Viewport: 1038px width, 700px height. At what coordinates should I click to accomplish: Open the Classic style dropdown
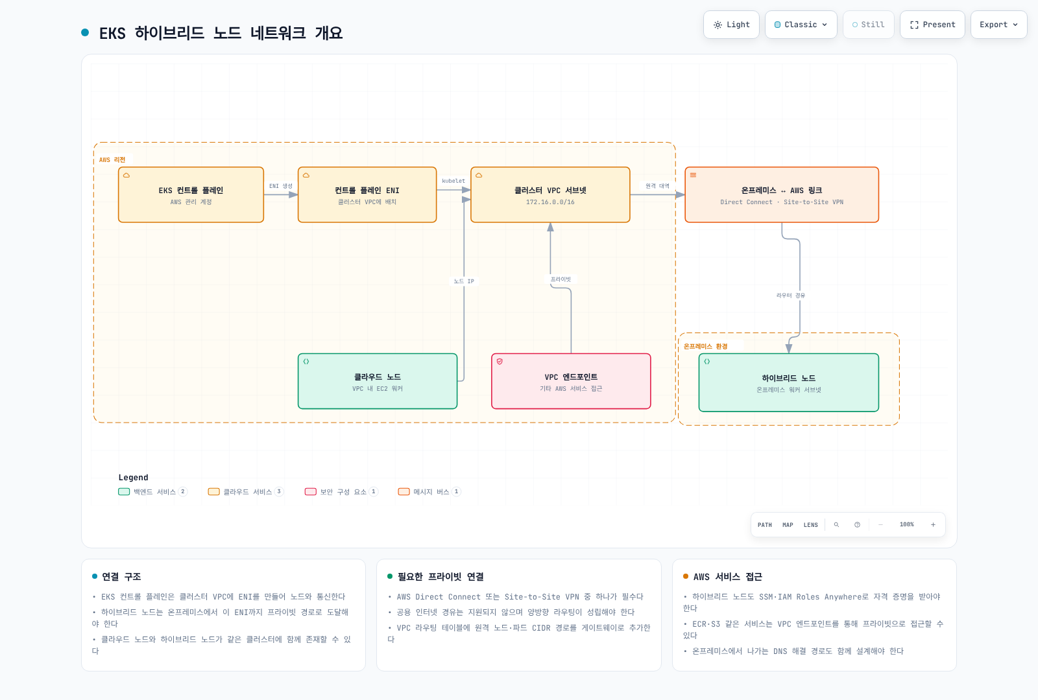[801, 25]
